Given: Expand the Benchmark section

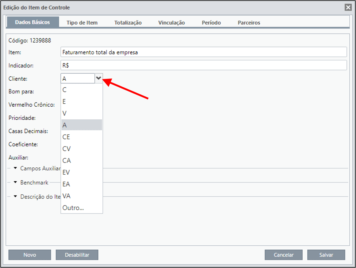Looking at the screenshot, I should [x=15, y=182].
